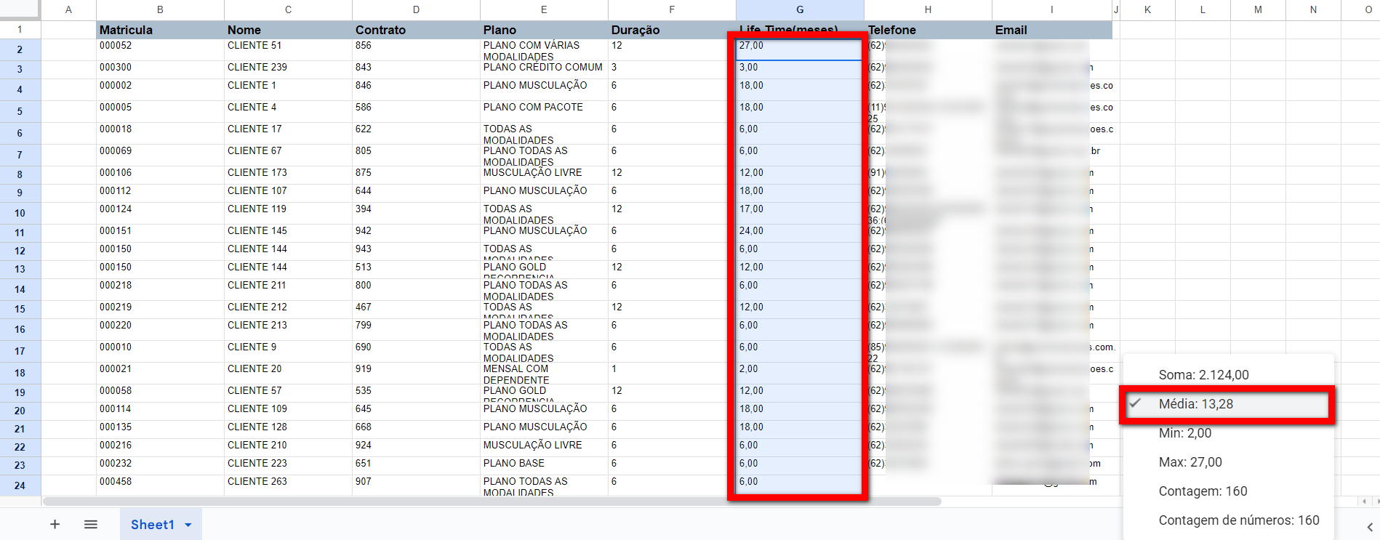Add a new sheet with plus icon

[x=55, y=524]
